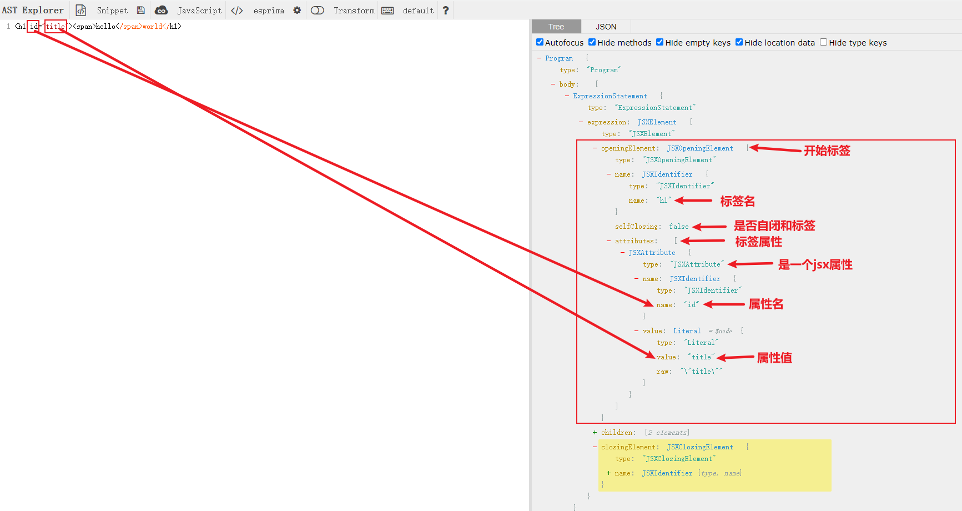Open the default keymap menu

(418, 10)
